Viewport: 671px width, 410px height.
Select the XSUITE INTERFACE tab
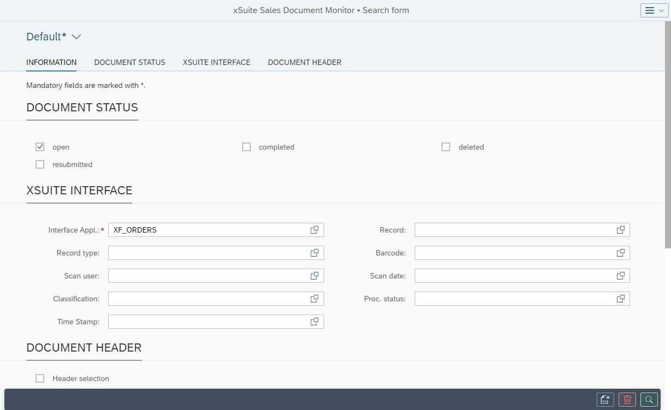pyautogui.click(x=216, y=62)
